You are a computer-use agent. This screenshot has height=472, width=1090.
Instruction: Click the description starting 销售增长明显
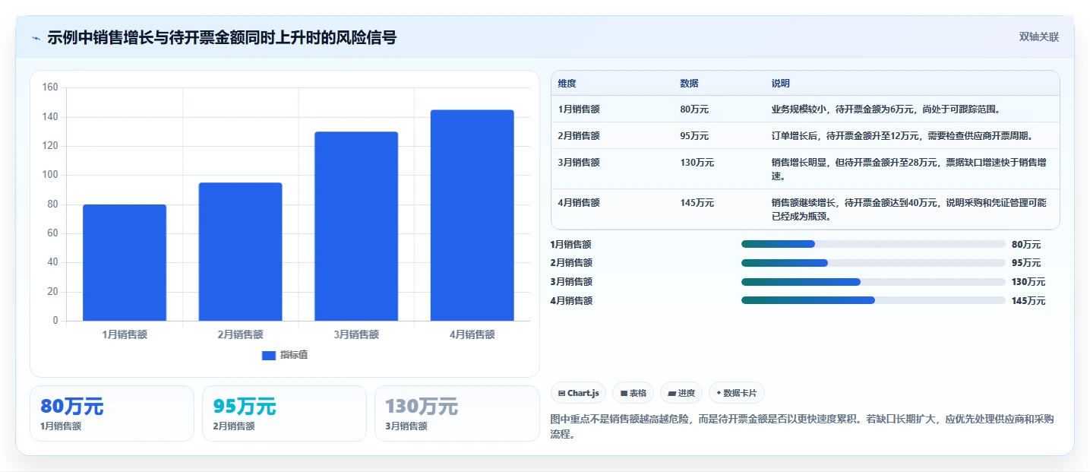pos(908,169)
